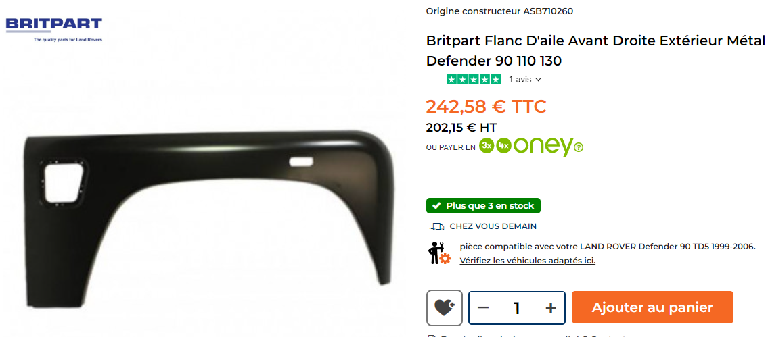Click the "CHEZ VOUS DEMAIN" delivery text

click(493, 226)
